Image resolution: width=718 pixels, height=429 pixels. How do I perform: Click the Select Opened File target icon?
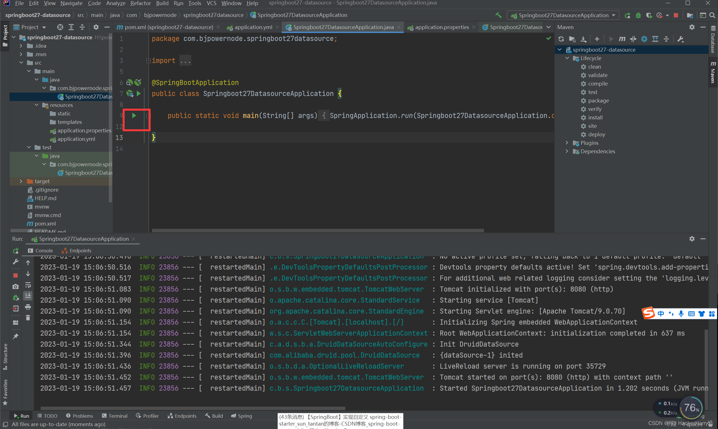[x=60, y=27]
